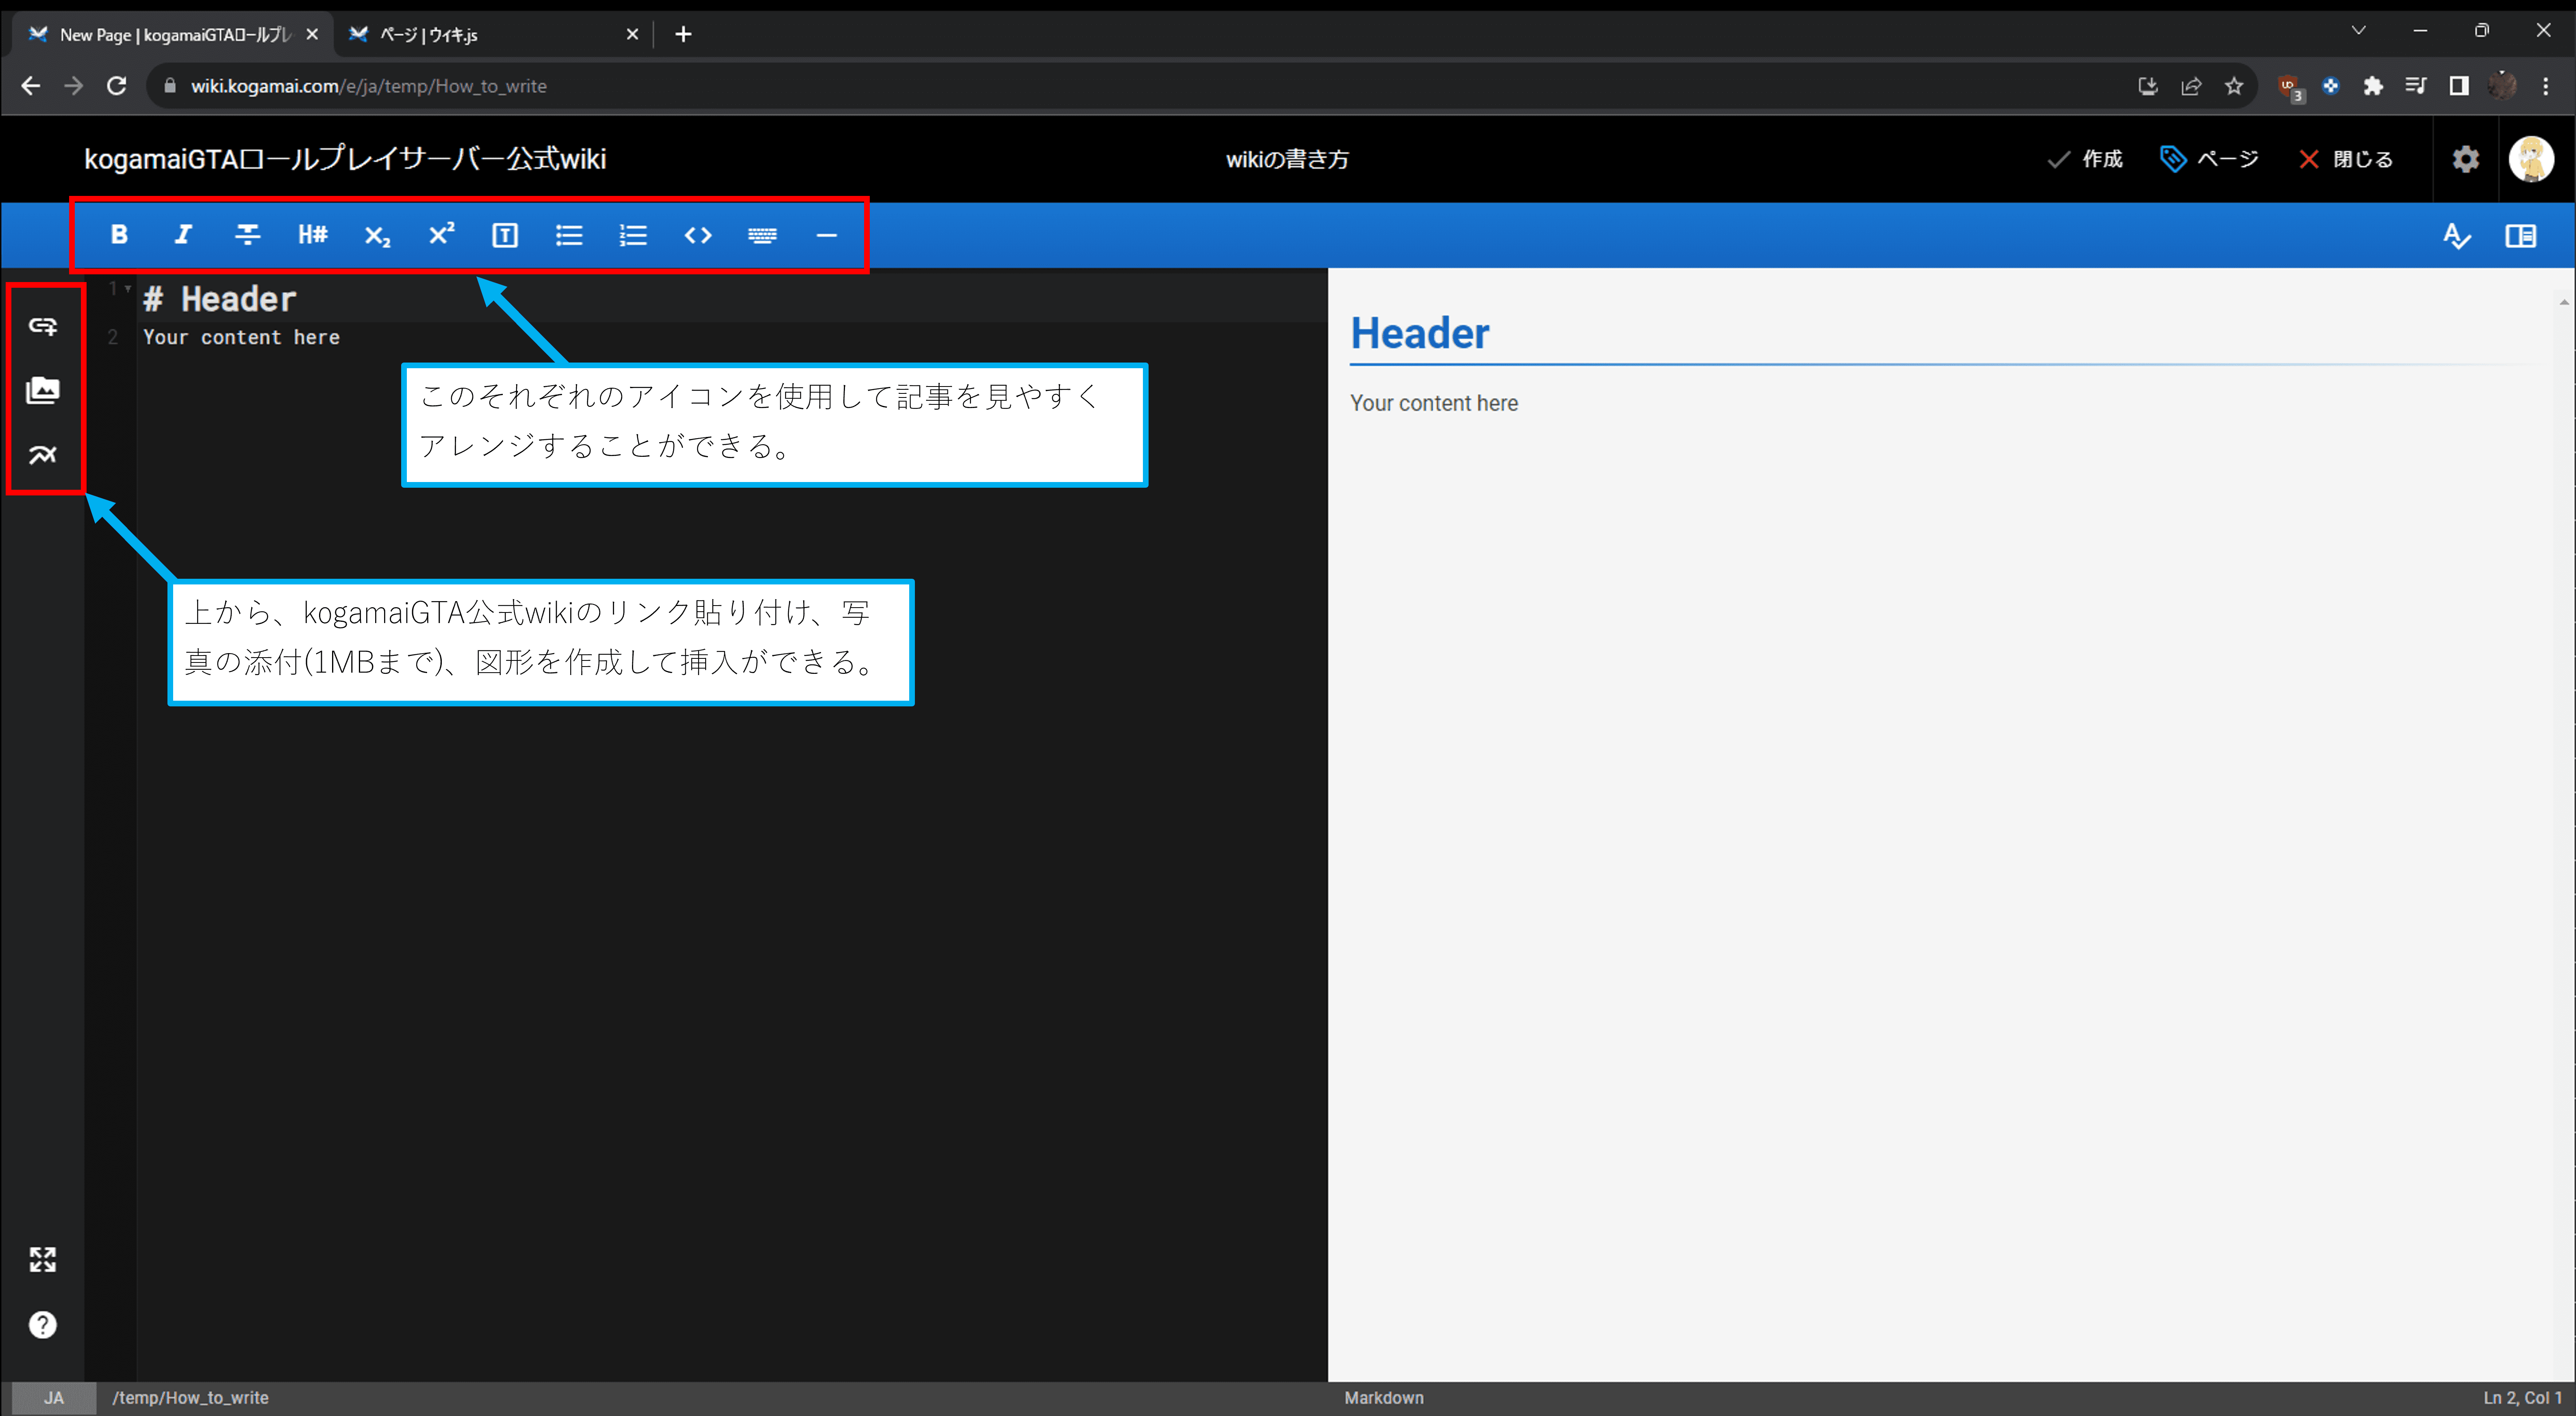This screenshot has height=1416, width=2576.
Task: Open the H# heading menu
Action: (312, 235)
